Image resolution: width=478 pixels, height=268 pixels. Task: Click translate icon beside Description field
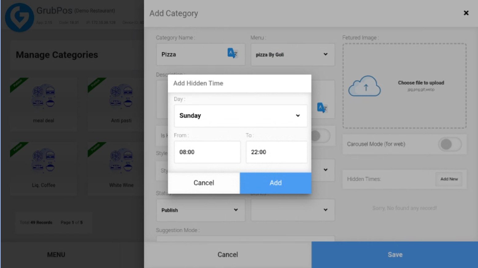(322, 108)
